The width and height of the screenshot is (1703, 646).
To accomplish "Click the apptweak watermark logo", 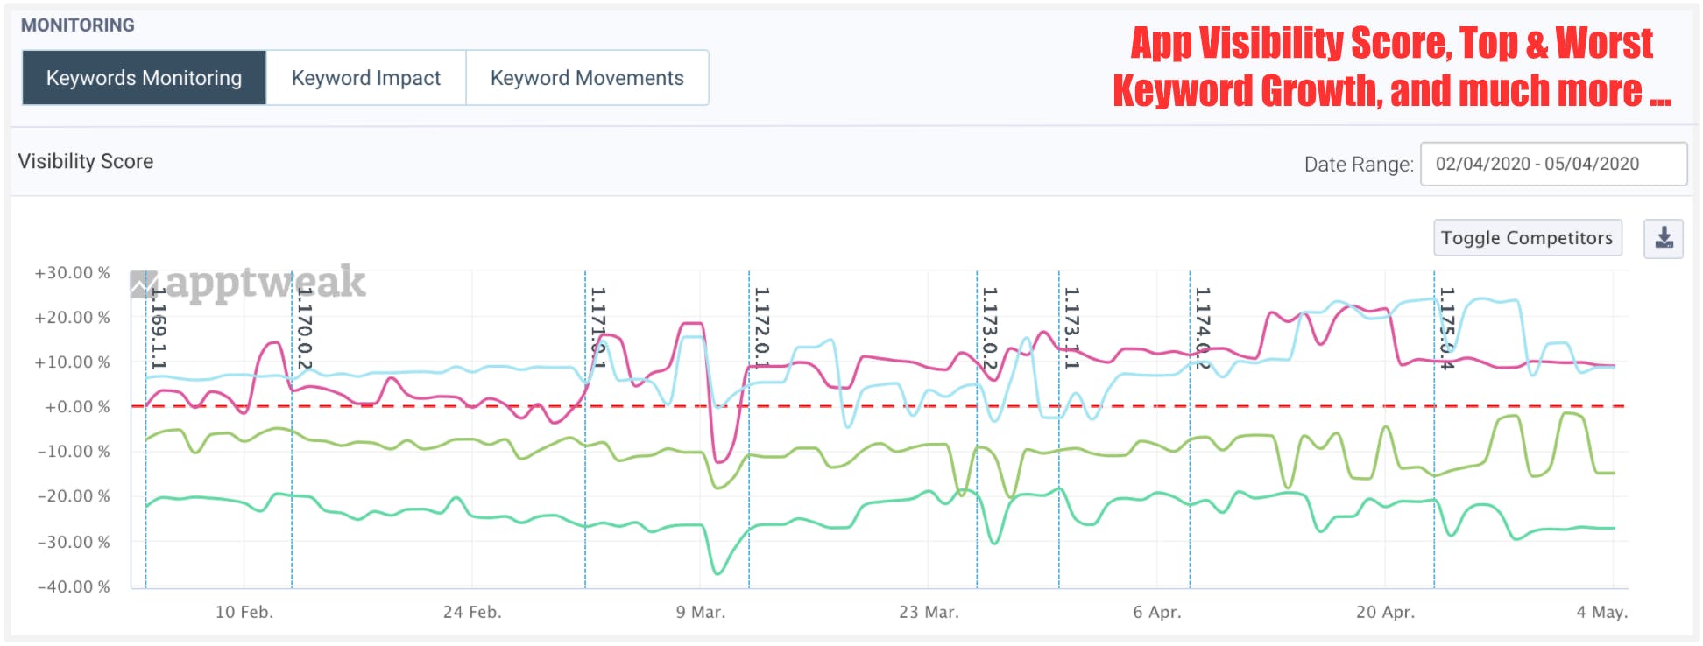I will pos(249,283).
